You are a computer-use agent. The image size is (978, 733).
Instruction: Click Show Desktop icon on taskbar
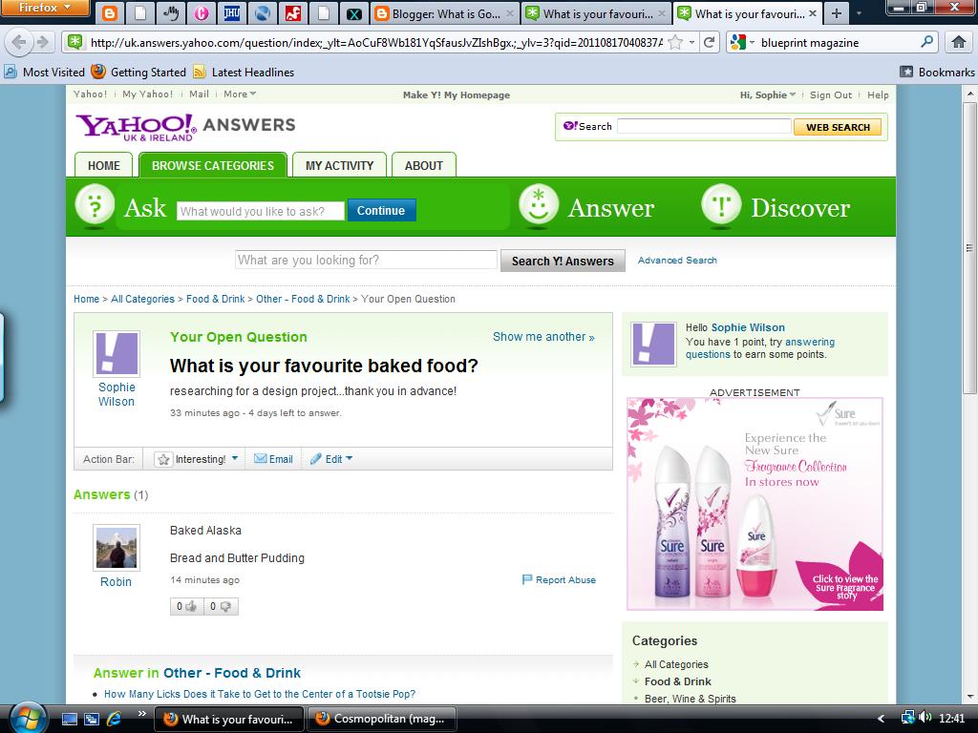[69, 720]
